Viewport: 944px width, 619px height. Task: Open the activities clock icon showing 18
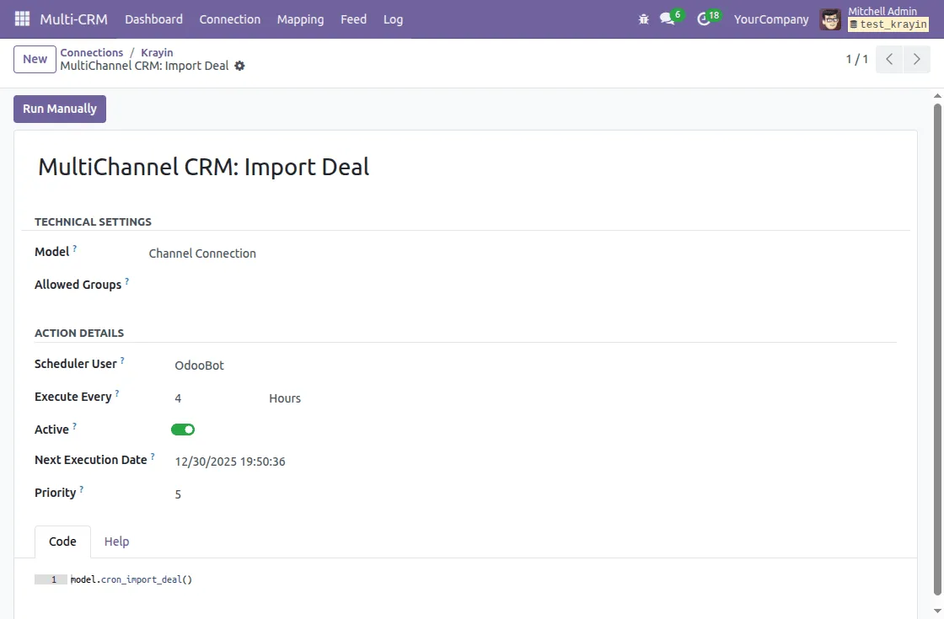point(705,19)
